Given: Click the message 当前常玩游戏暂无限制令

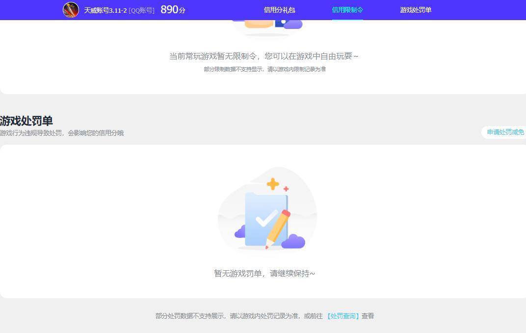Looking at the screenshot, I should coord(263,56).
